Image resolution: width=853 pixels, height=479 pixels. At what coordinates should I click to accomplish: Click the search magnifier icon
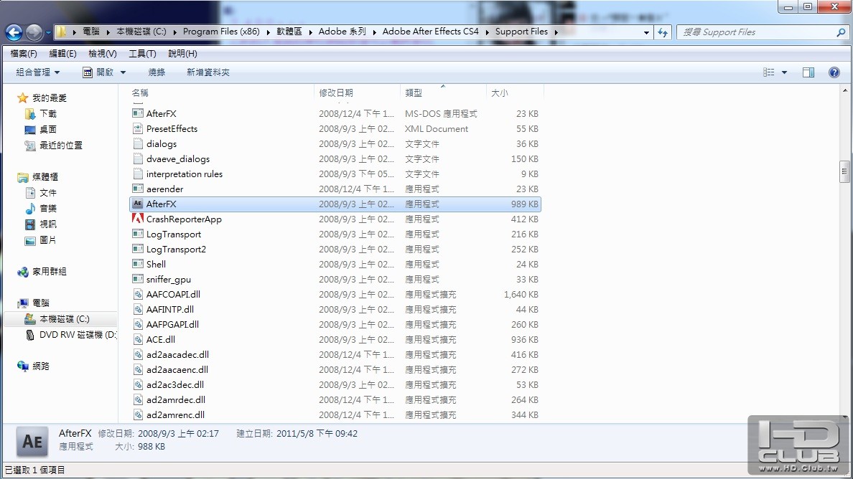(x=841, y=32)
